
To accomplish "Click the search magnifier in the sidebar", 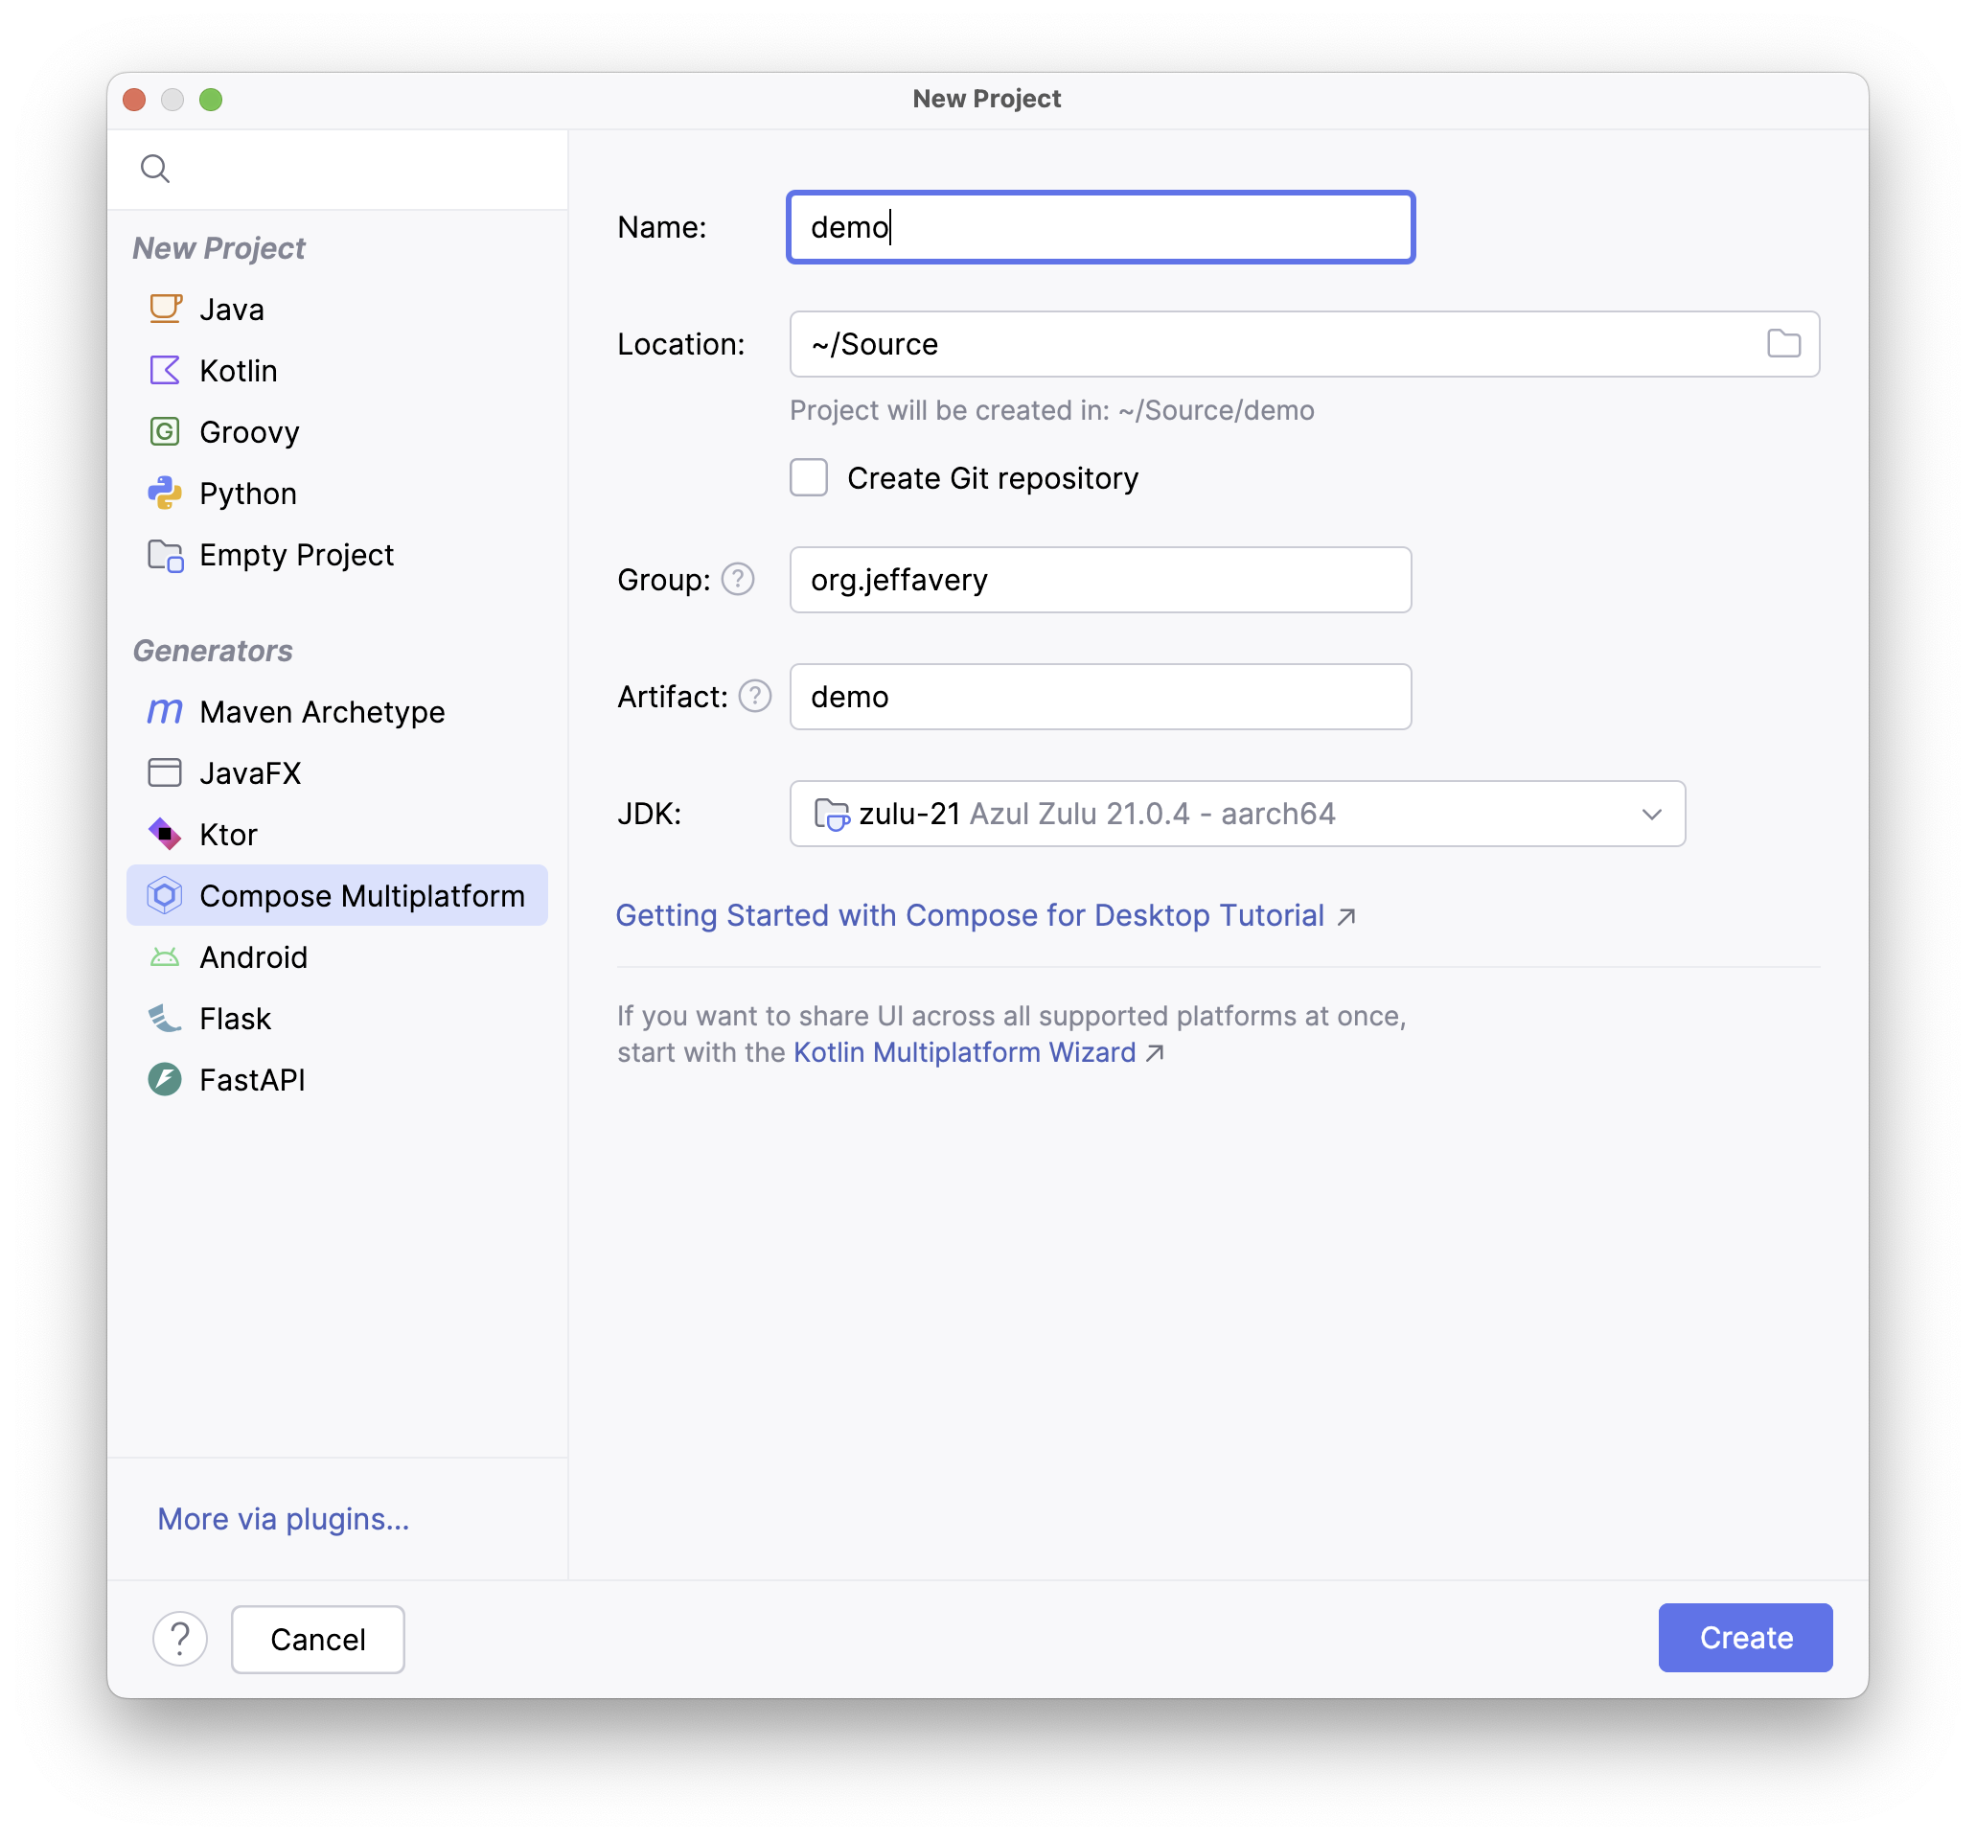I will pos(156,168).
